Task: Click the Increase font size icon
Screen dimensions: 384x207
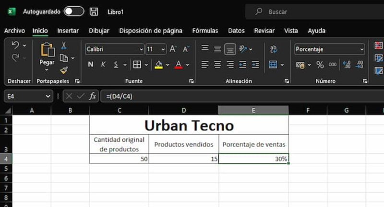Action: coord(173,49)
